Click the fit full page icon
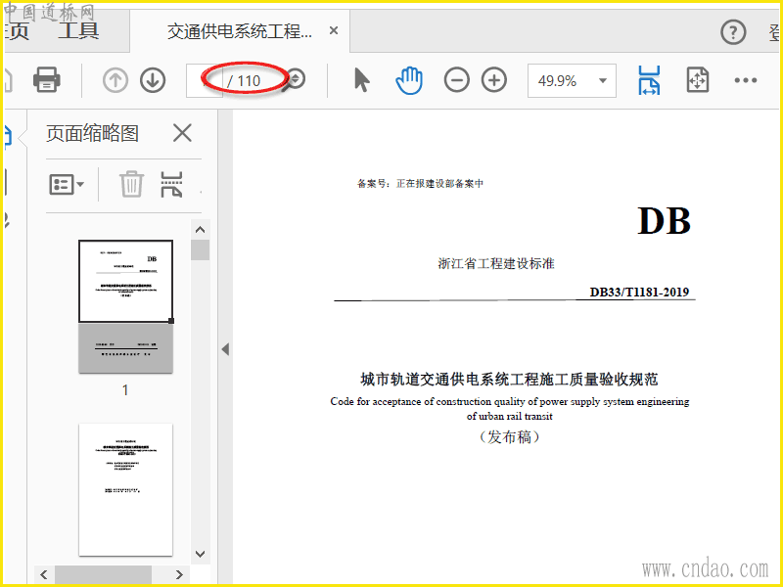The height and width of the screenshot is (587, 783). click(x=698, y=80)
